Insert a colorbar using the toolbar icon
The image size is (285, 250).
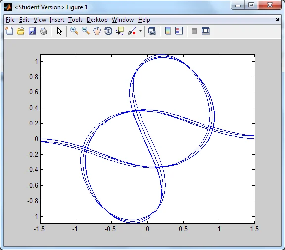(168, 31)
